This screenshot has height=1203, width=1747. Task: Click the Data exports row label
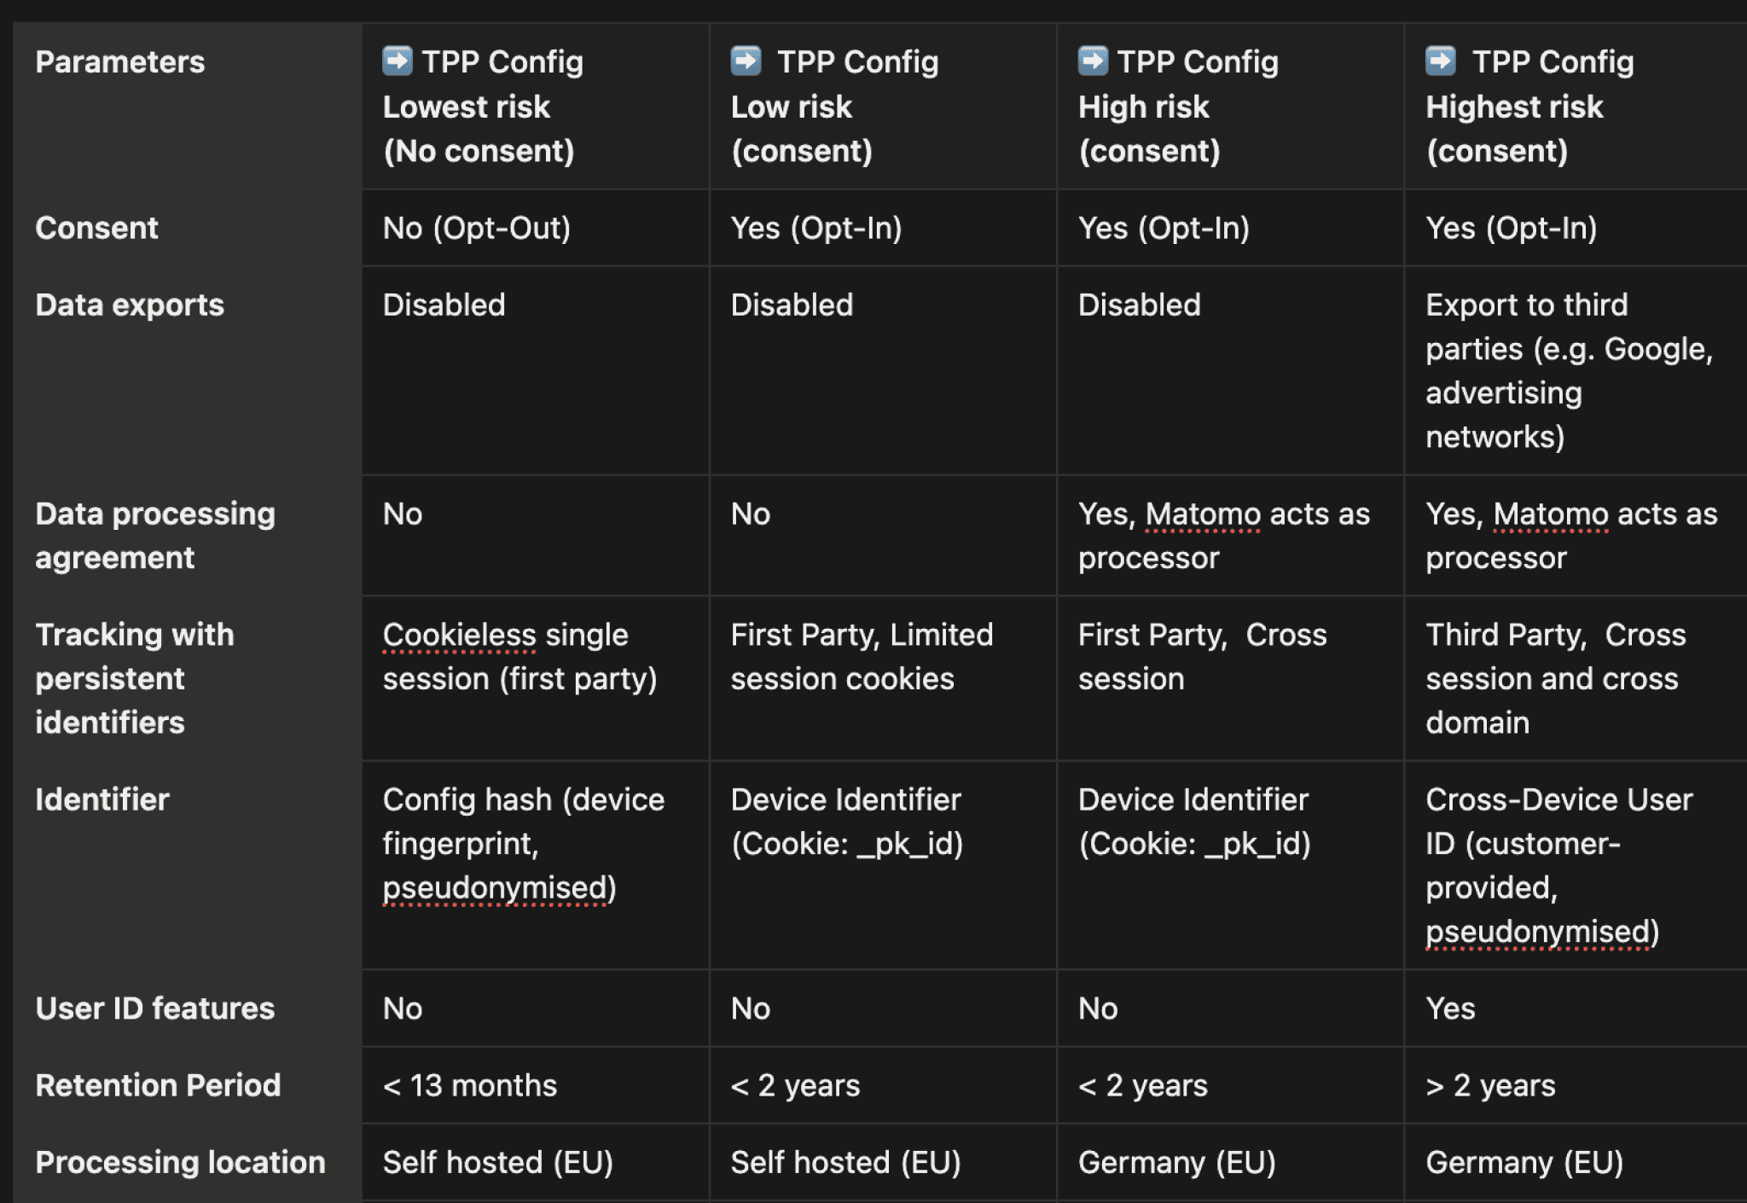point(130,305)
